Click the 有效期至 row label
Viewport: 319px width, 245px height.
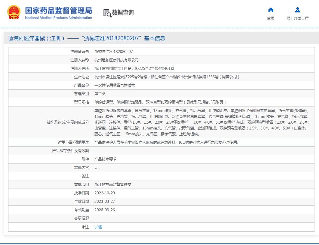[x=82, y=210]
